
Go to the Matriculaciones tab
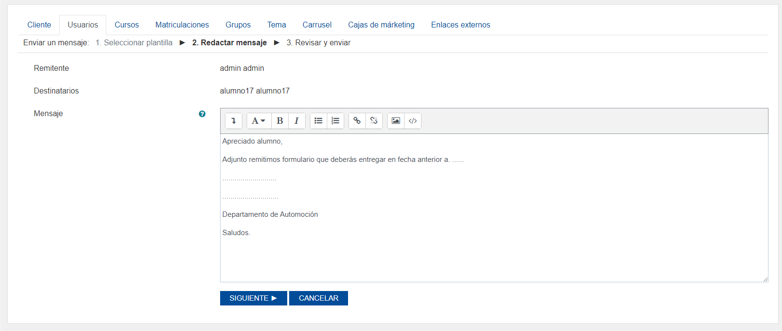(182, 25)
